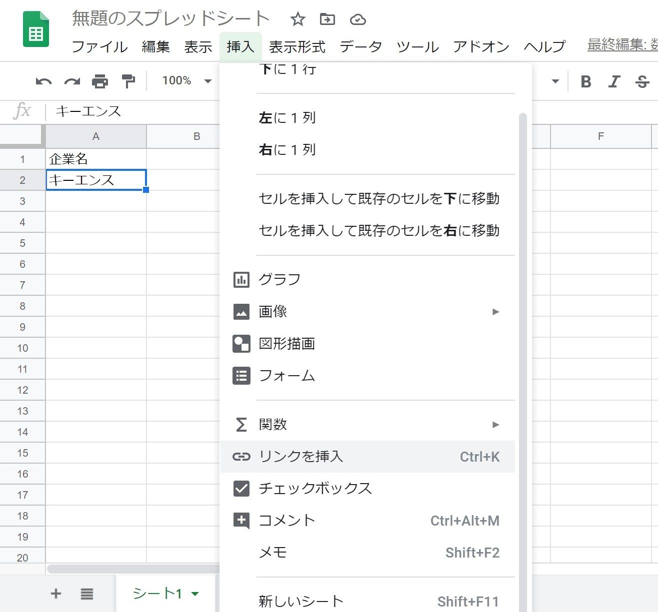
Task: Click the select-all corner box
Action: click(22, 136)
